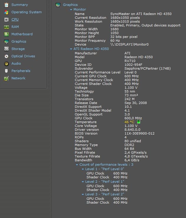This screenshot has height=218, width=186.
Task: Click the Summary clipboard icon
Action: (6, 5)
